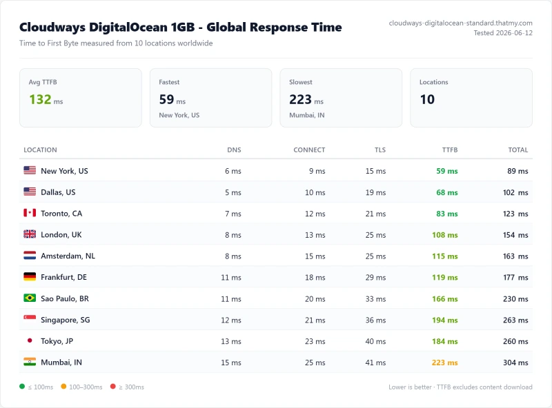
Task: Click the green ≤ 100ms legend dot
Action: 22,387
